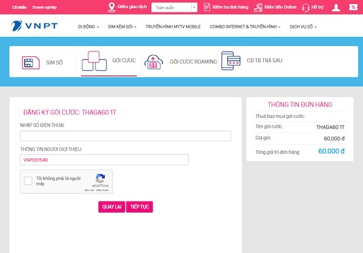Click the reCAPTCHA logo
Viewport: 363px width, 253px height.
(100, 179)
